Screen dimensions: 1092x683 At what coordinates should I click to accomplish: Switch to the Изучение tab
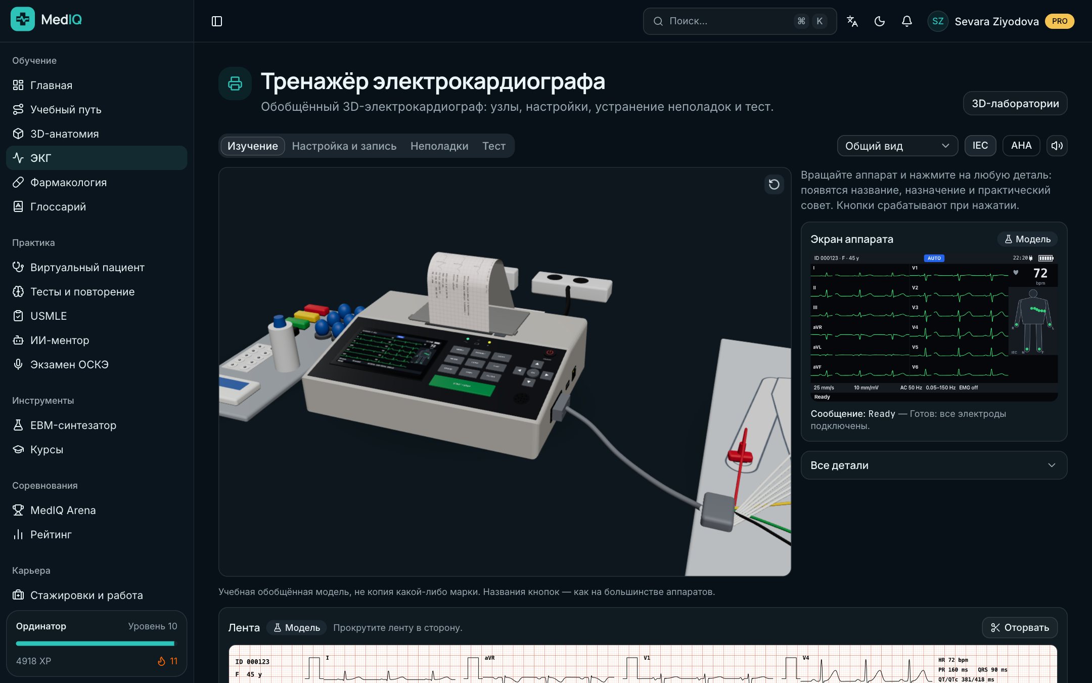(253, 146)
